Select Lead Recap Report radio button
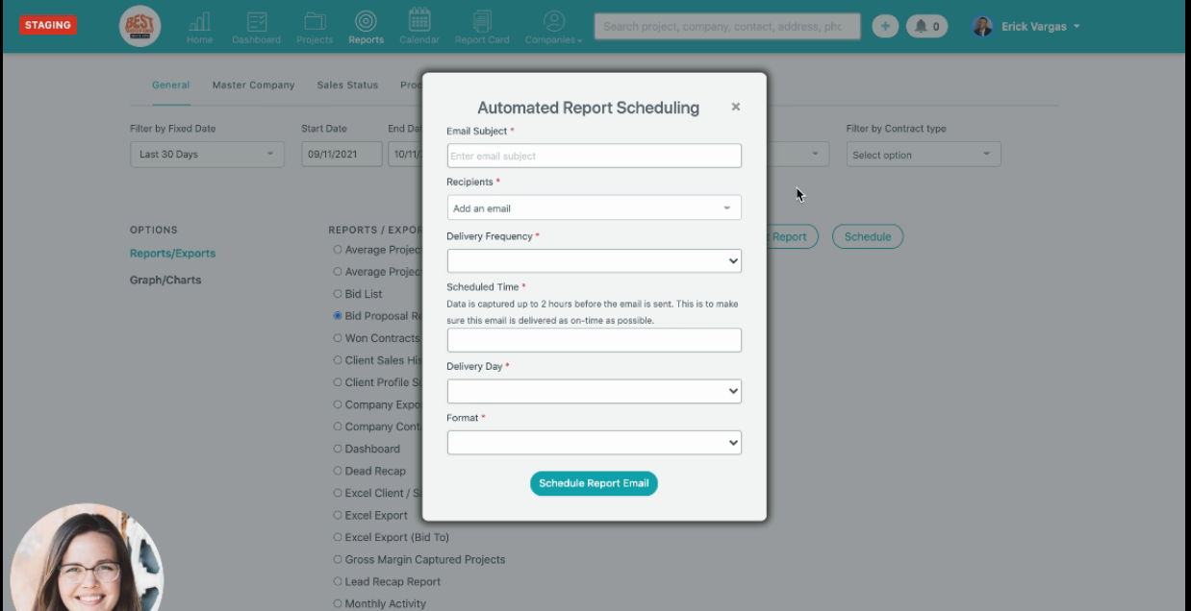Screen dimensions: 1191x611 338,581
